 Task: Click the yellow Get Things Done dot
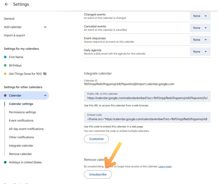coord(5,74)
